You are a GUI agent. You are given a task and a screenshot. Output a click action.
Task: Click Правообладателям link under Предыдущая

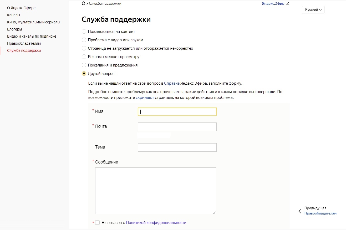(x=320, y=213)
